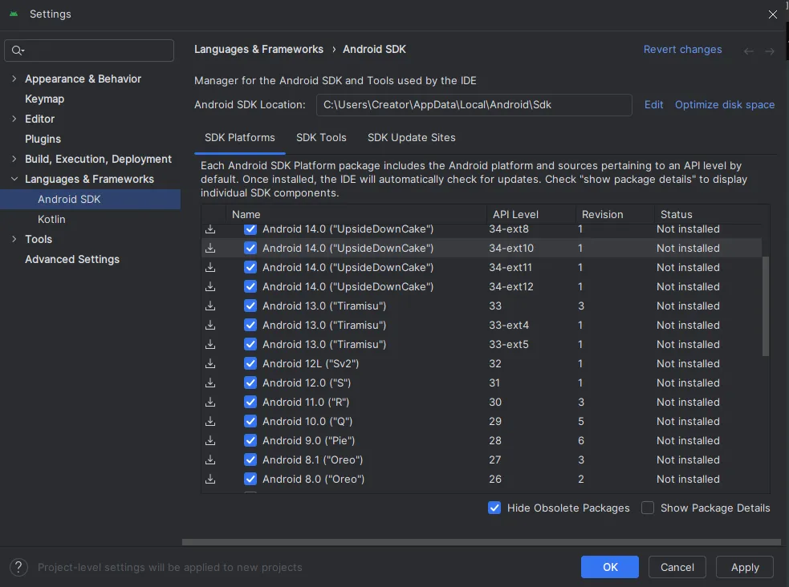Click the SDK table vertical scrollbar
The image size is (789, 587).
click(766, 306)
